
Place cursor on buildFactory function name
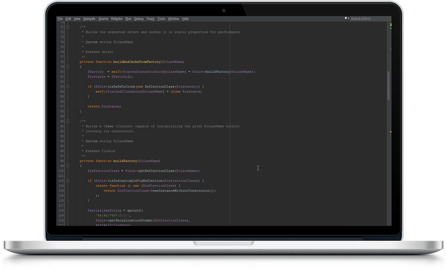pyautogui.click(x=125, y=161)
